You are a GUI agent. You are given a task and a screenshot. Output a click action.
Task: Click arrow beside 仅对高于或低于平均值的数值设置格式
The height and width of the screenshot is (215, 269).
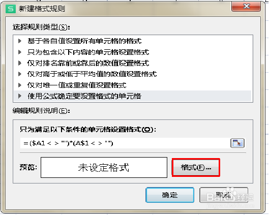point(20,74)
